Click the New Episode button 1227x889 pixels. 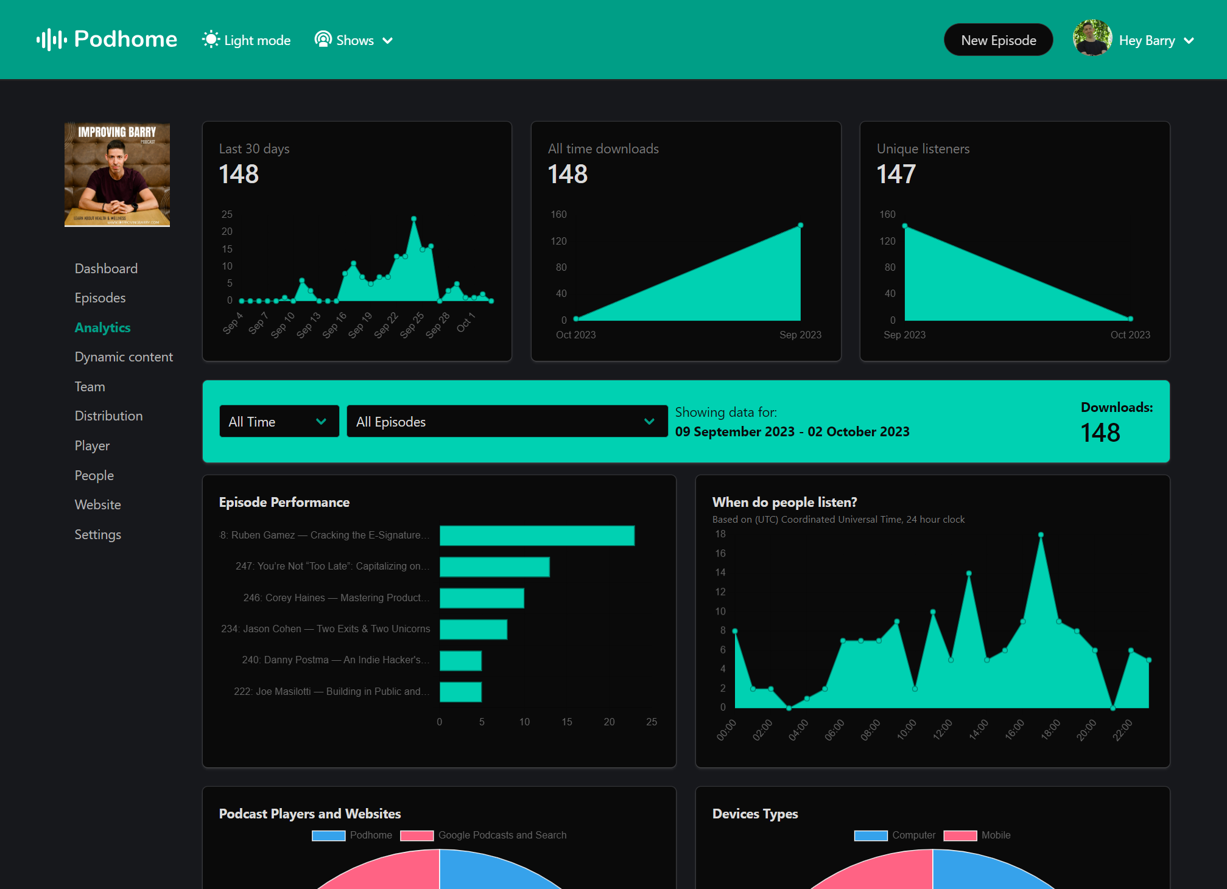pos(998,40)
